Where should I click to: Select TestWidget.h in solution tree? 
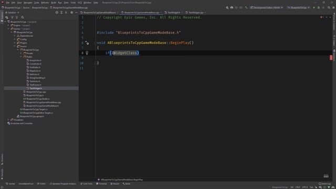(36, 88)
